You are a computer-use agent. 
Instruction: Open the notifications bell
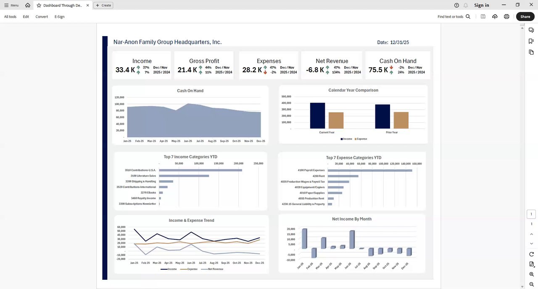[x=466, y=5]
